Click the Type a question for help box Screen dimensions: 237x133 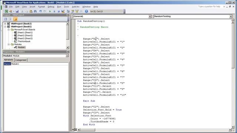click(209, 7)
